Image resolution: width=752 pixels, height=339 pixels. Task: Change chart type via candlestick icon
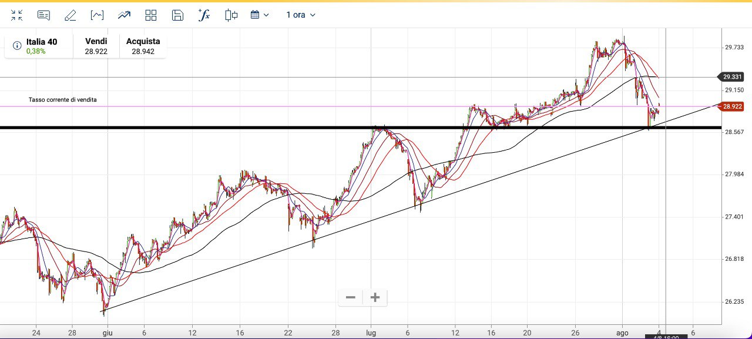pyautogui.click(x=231, y=15)
